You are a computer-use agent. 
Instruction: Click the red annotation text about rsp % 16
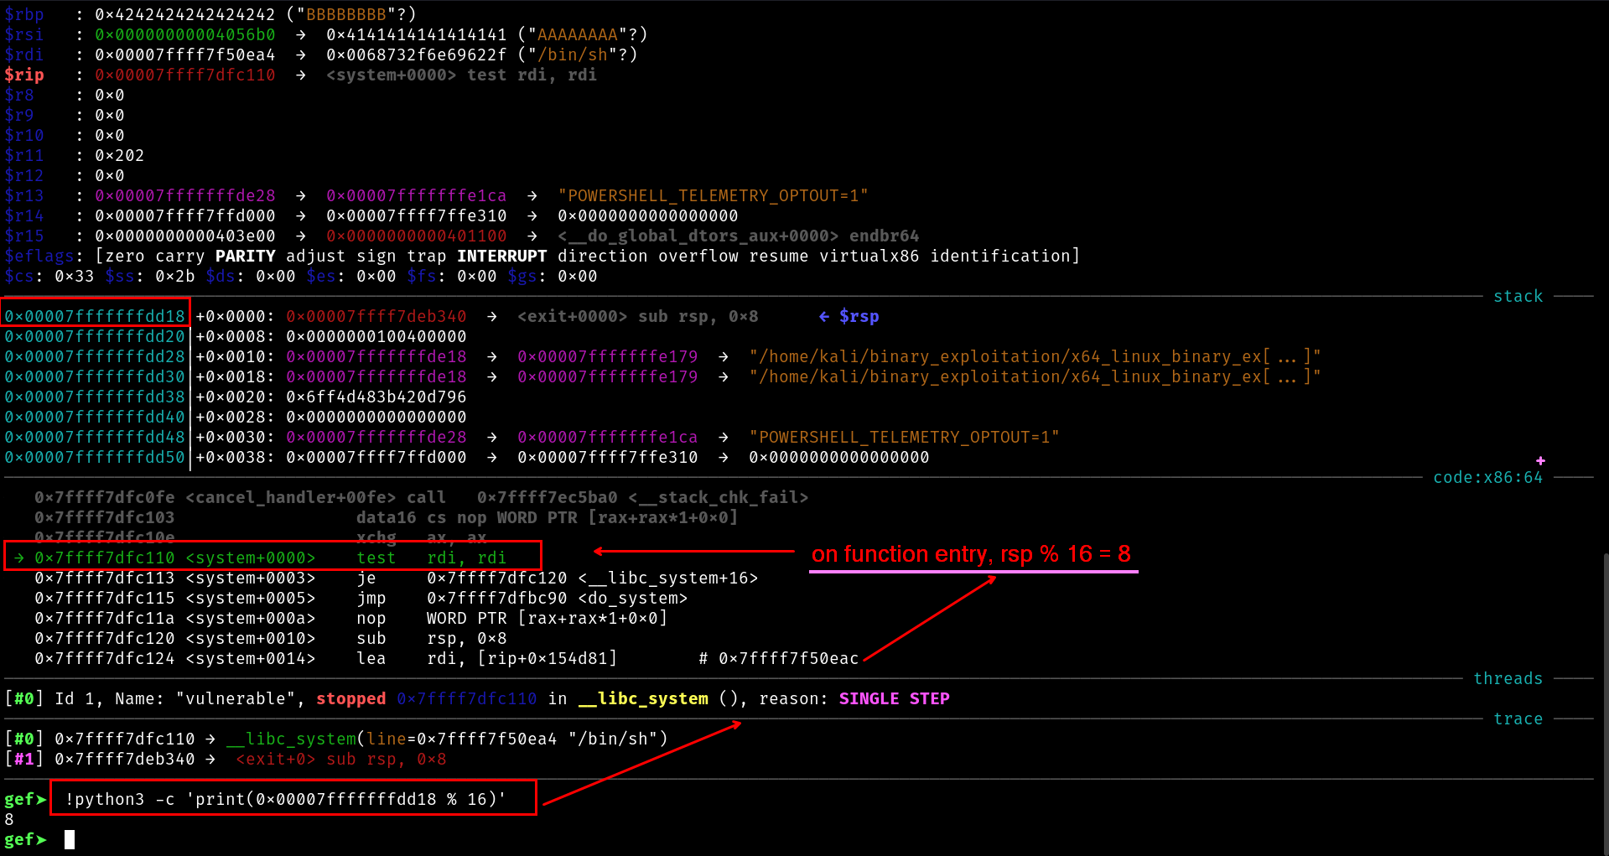[971, 554]
